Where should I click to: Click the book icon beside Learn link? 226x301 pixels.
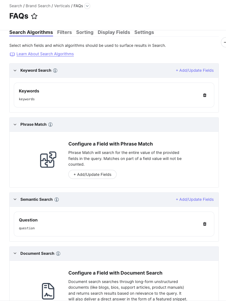click(x=12, y=54)
